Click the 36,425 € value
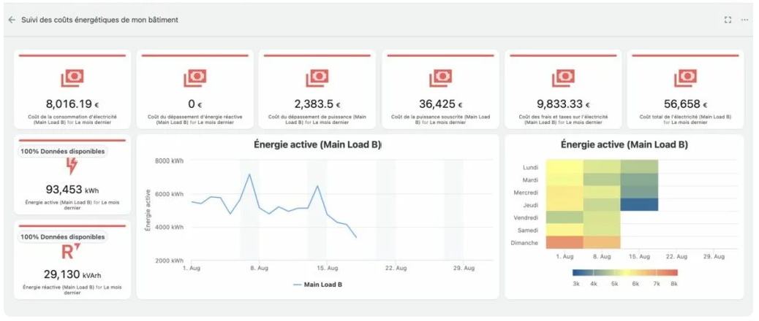Viewport: 759px width, 321px height. (440, 104)
